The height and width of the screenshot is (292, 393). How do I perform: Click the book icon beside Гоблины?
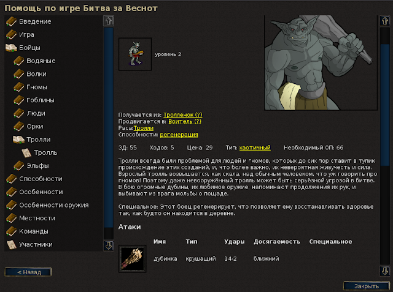pyautogui.click(x=19, y=100)
